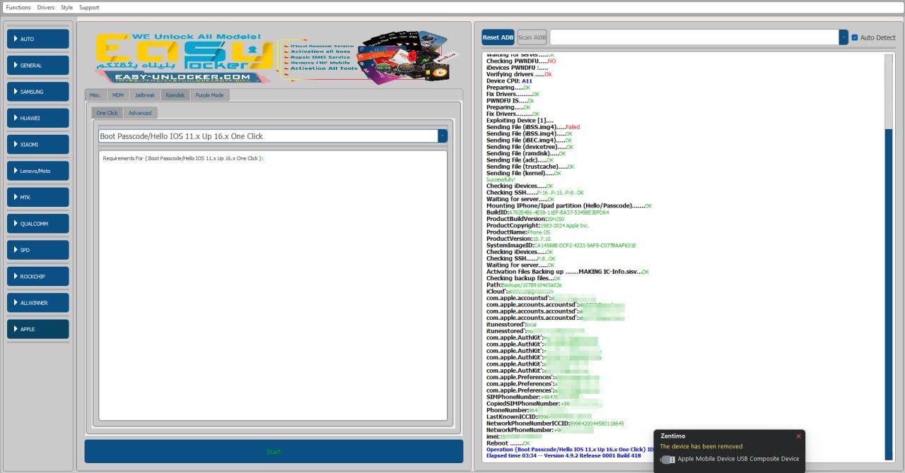905x473 pixels.
Task: Expand the Lenovo/Moto sidebar category
Action: pyautogui.click(x=38, y=171)
